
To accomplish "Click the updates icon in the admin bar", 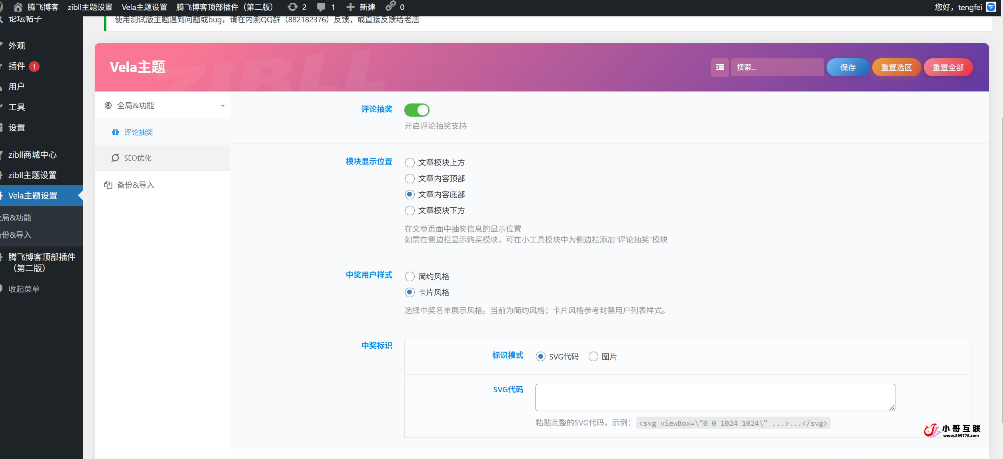I will (x=292, y=7).
